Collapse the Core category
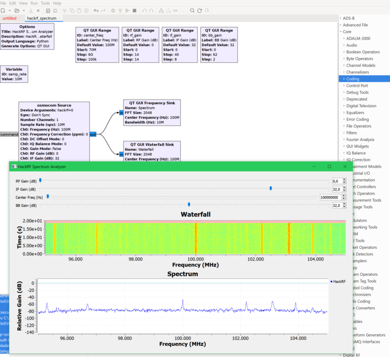Viewport: 390px width, 357px height. pos(341,31)
